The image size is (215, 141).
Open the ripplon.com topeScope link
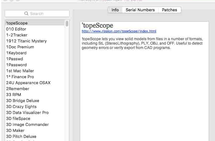[x=119, y=31]
